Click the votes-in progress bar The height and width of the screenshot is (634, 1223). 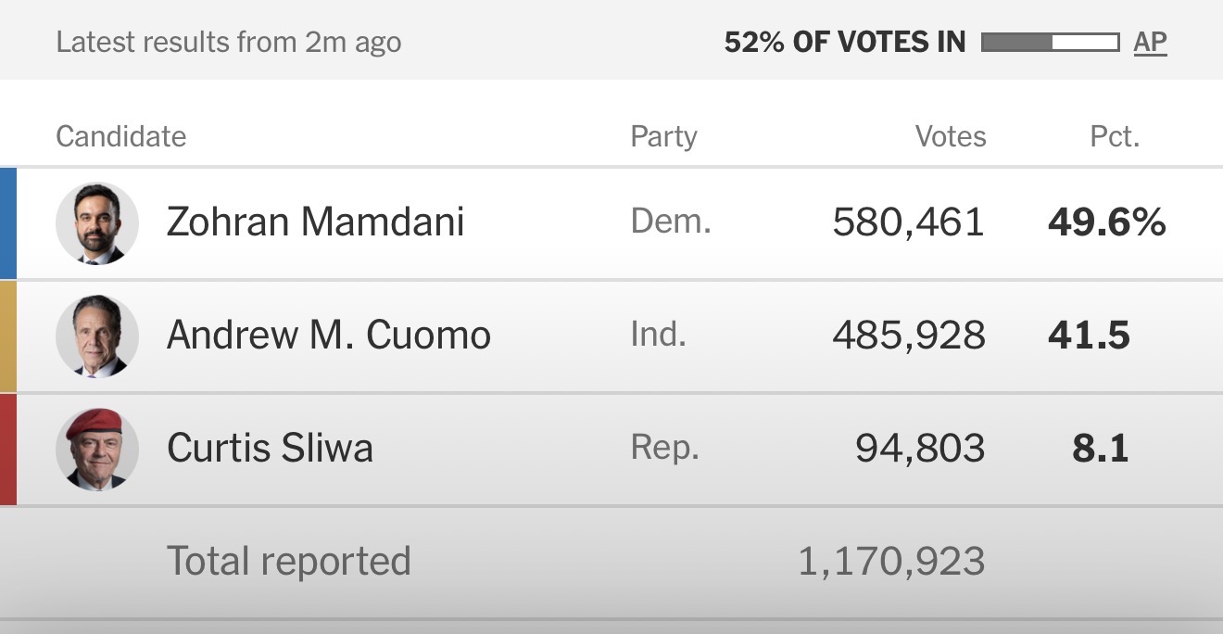pyautogui.click(x=1049, y=43)
